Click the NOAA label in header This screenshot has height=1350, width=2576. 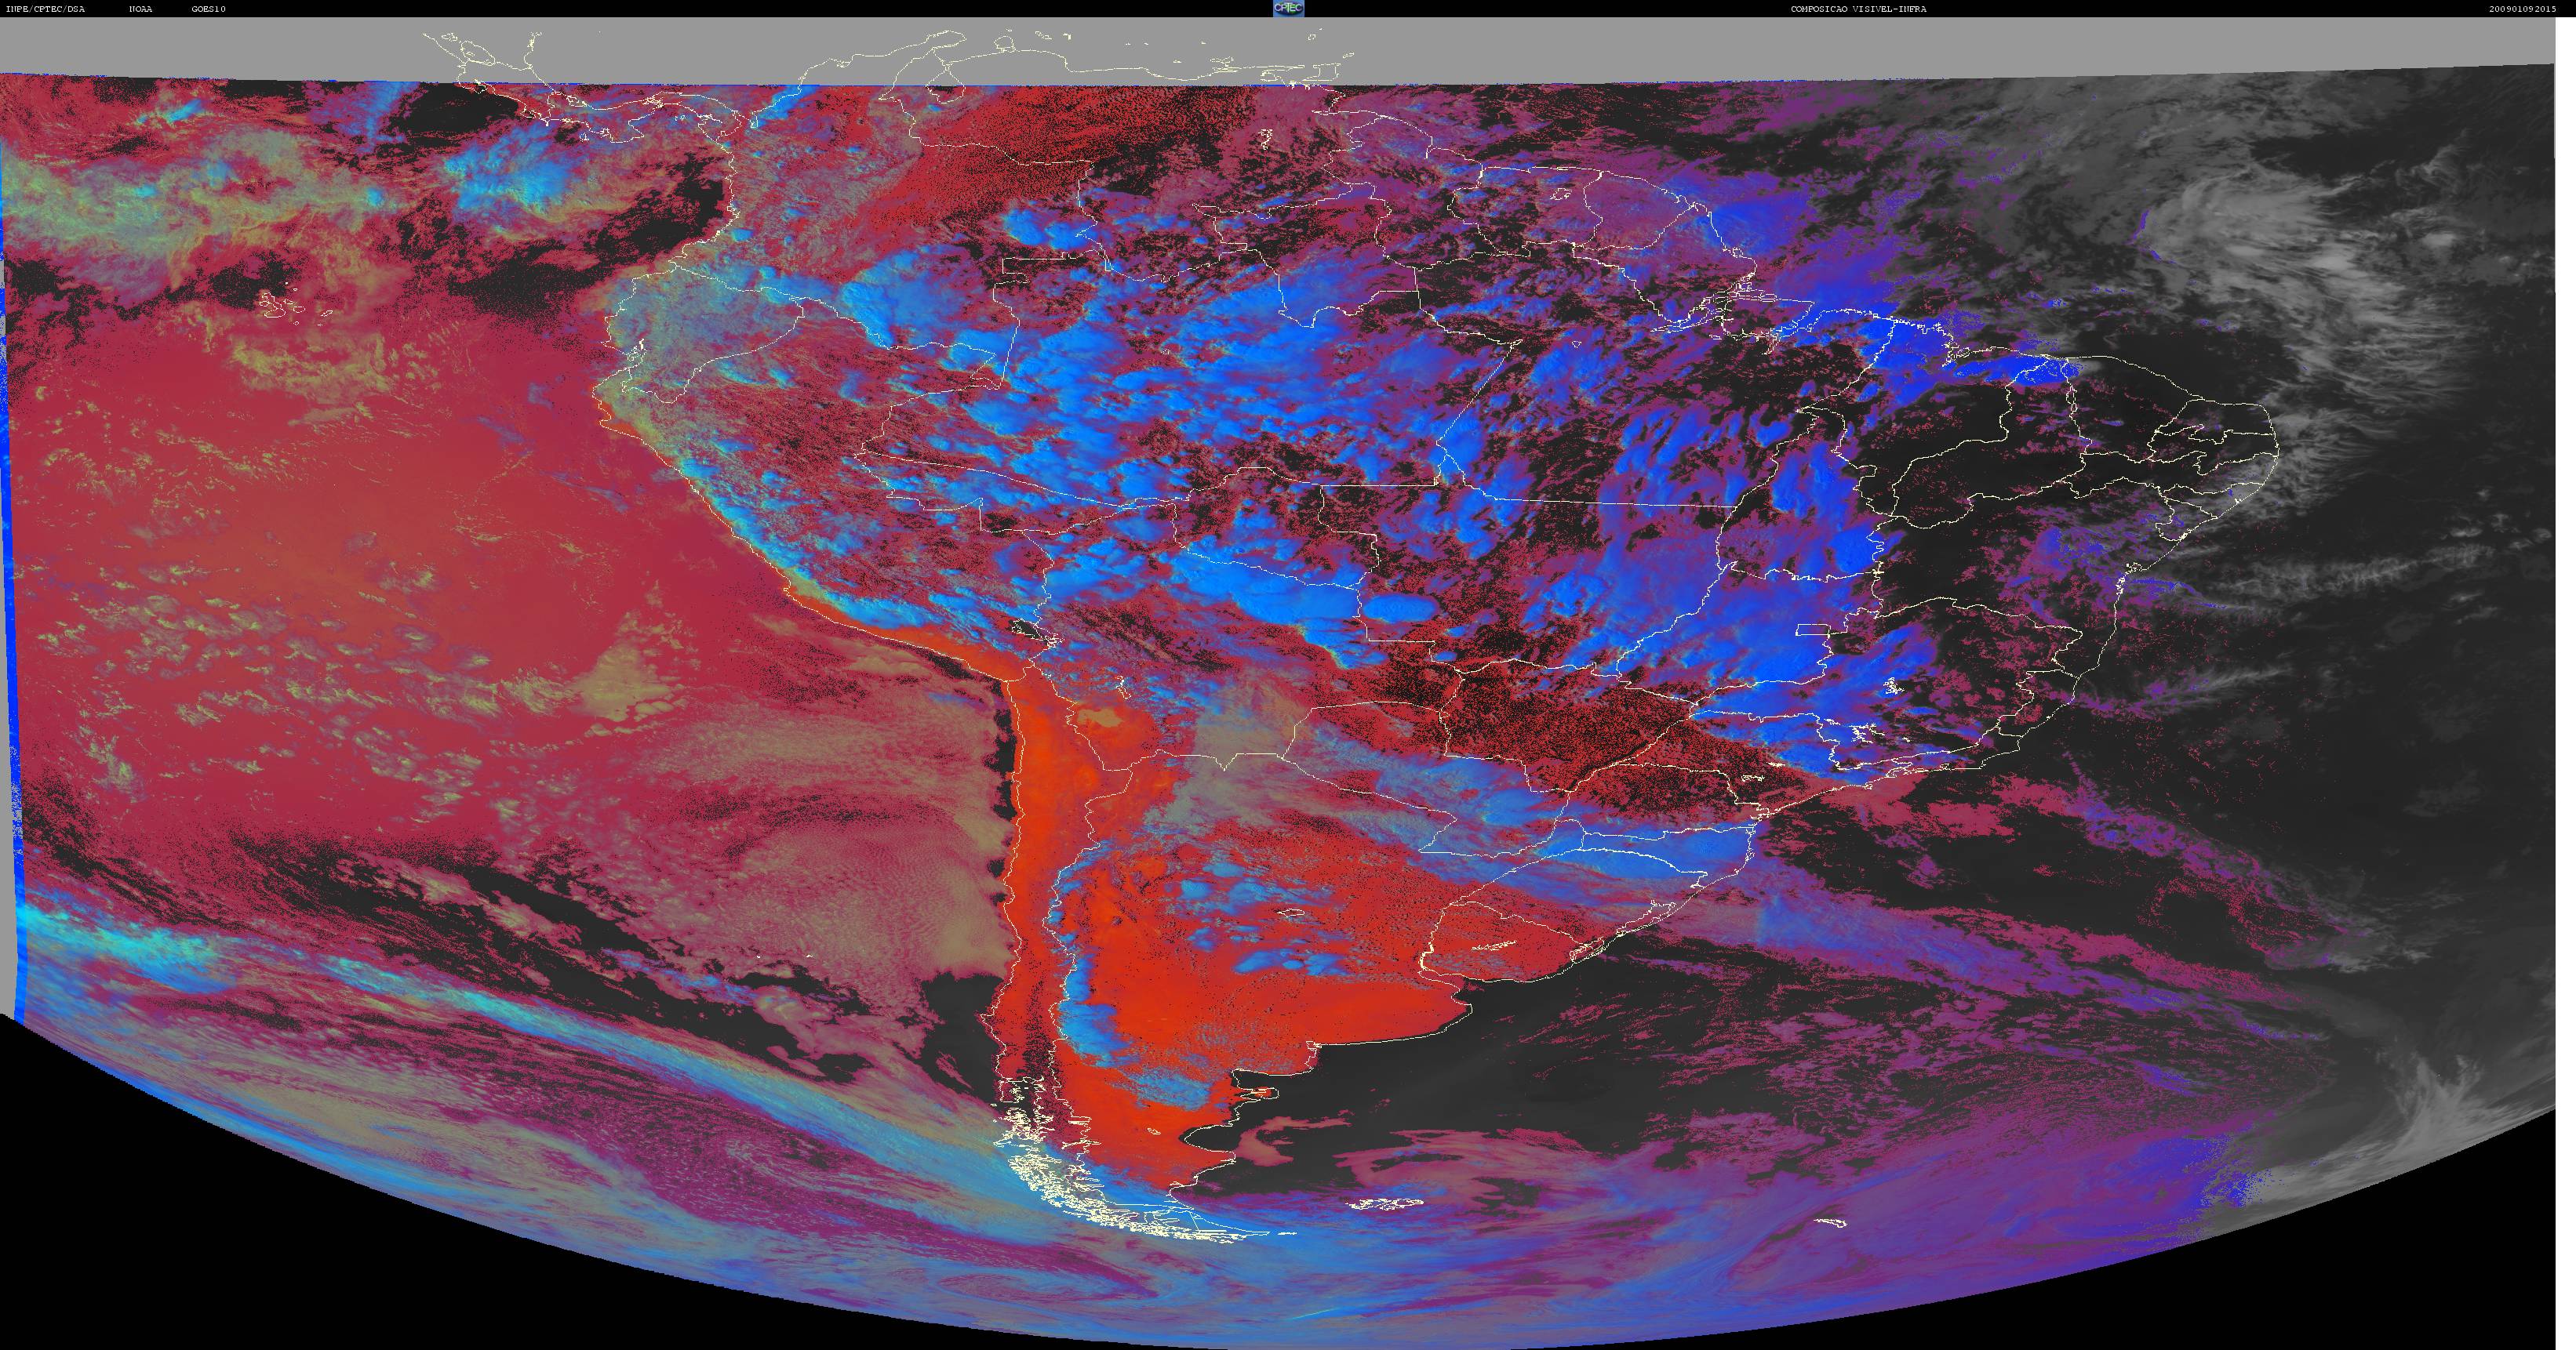(x=140, y=9)
